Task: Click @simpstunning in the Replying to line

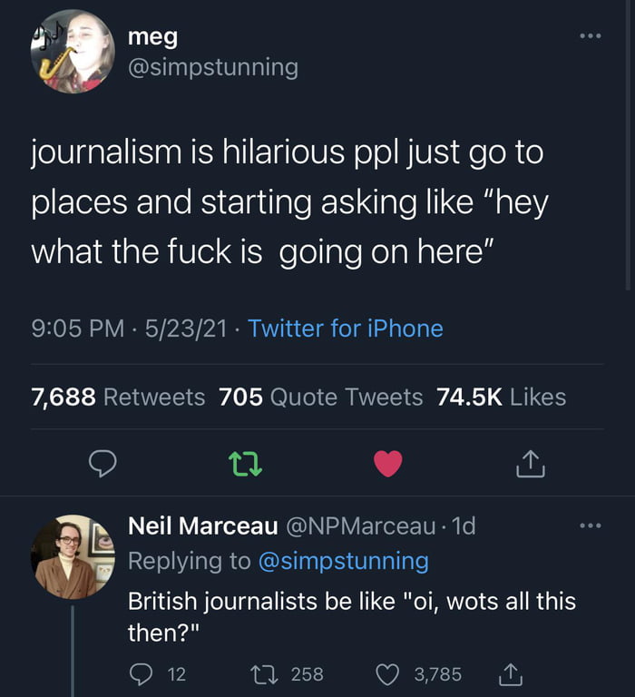Action: (343, 561)
